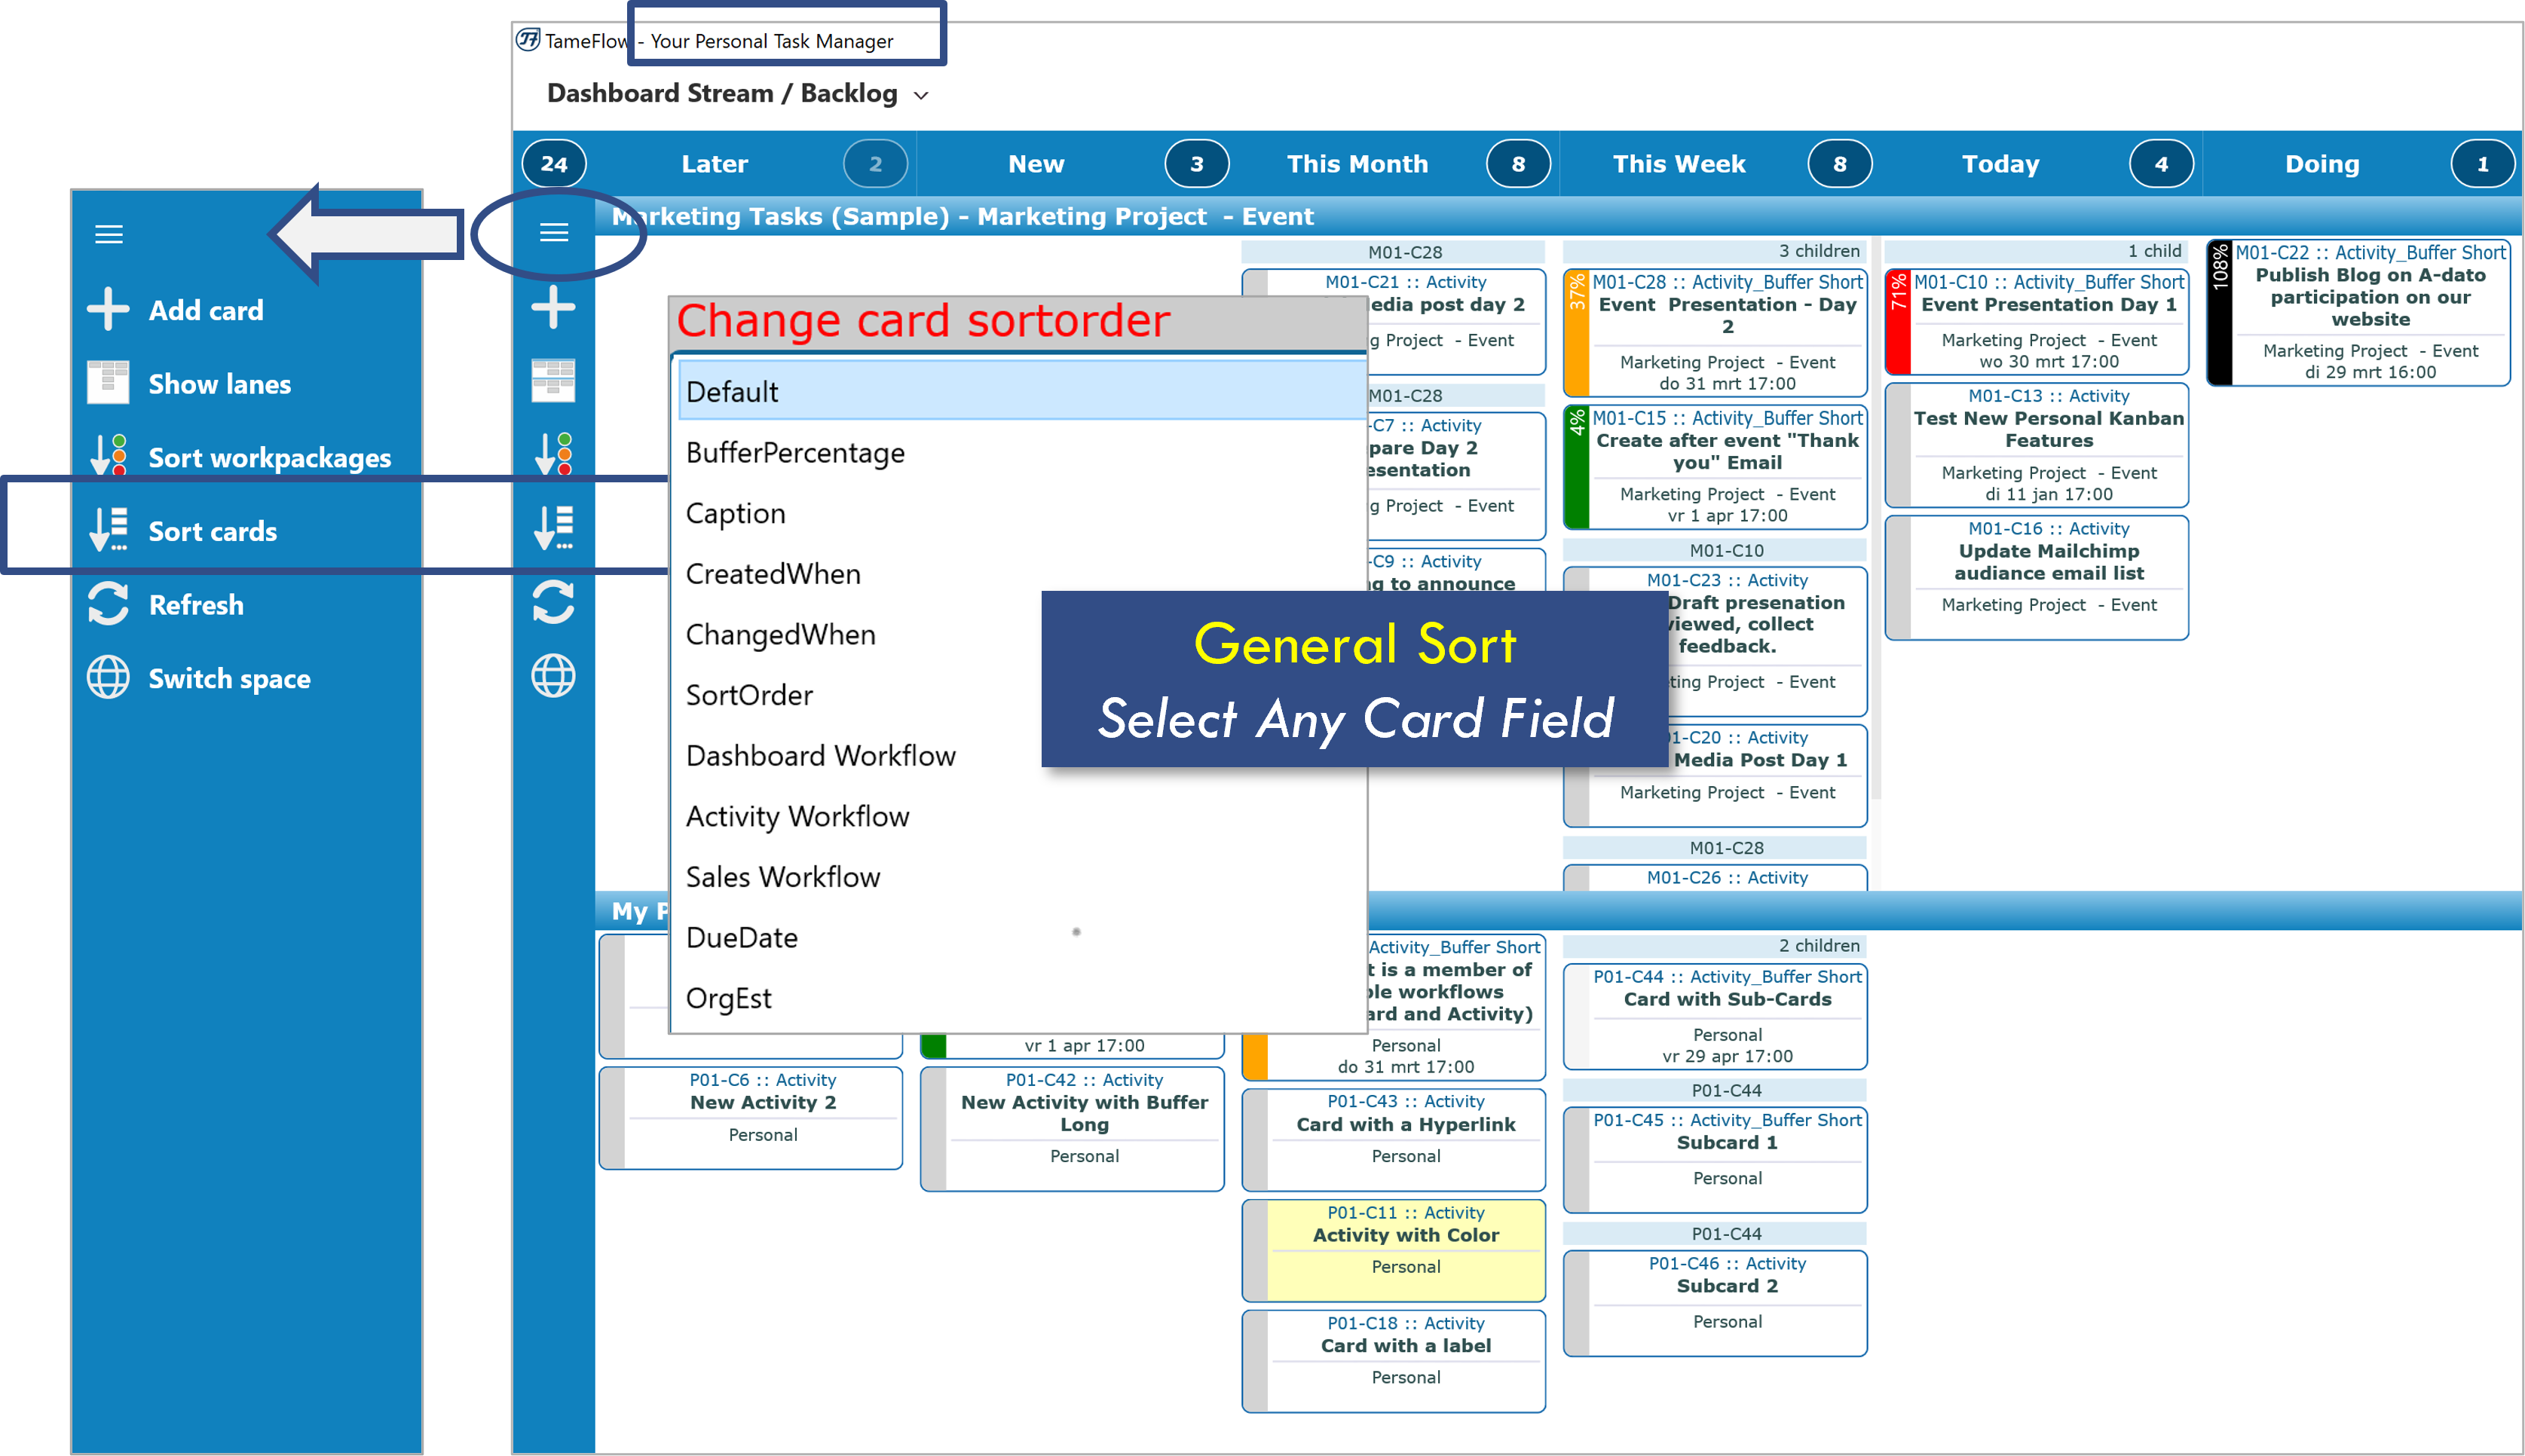Image resolution: width=2525 pixels, height=1456 pixels.
Task: Click the Show lanes grid icon in expanded sidebar
Action: click(x=108, y=382)
